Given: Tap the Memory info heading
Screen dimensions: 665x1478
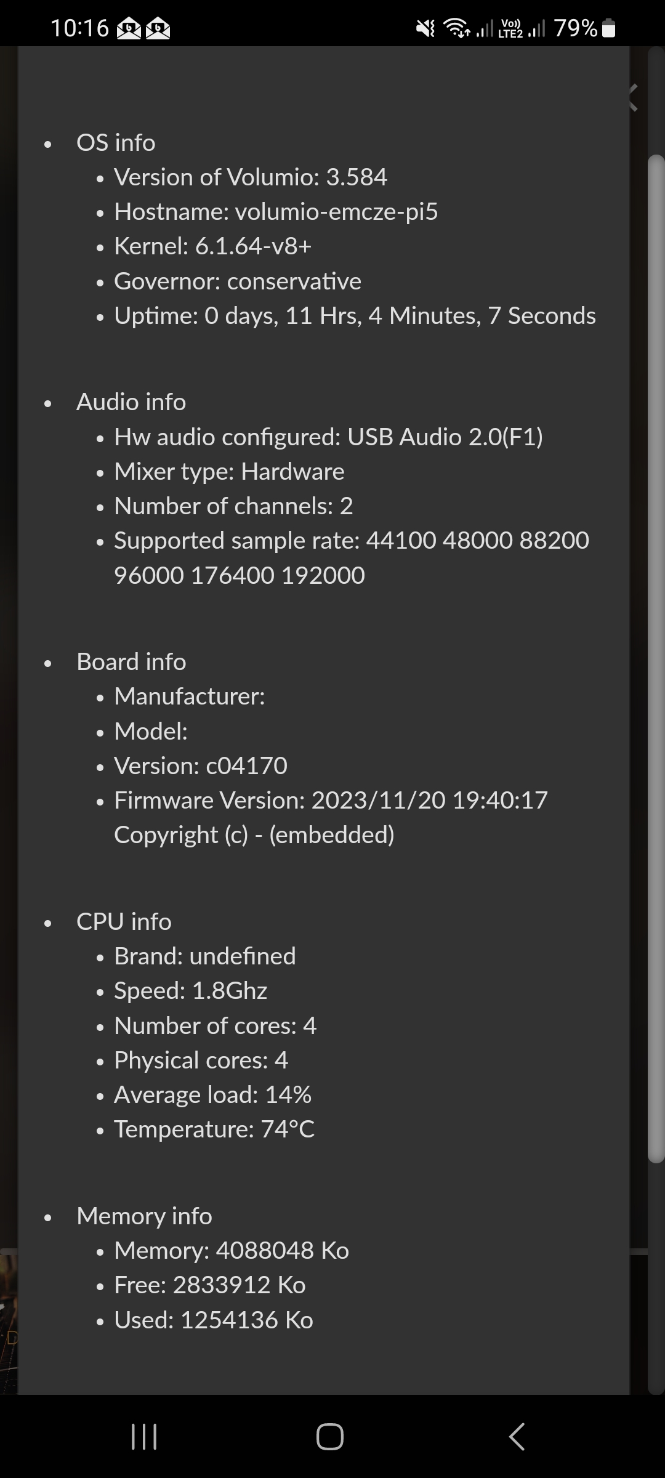Looking at the screenshot, I should [144, 1216].
